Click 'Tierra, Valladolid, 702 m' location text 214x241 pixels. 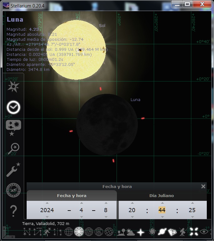point(46,223)
